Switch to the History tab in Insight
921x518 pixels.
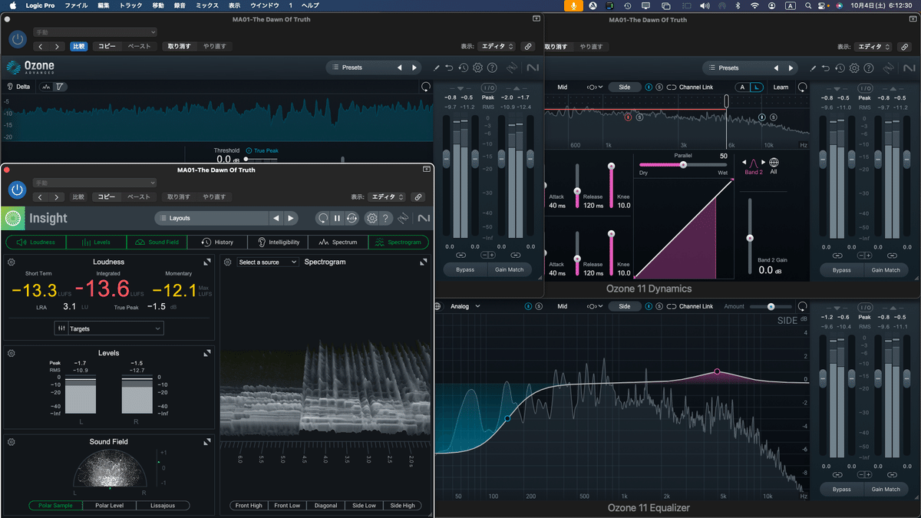tap(217, 243)
